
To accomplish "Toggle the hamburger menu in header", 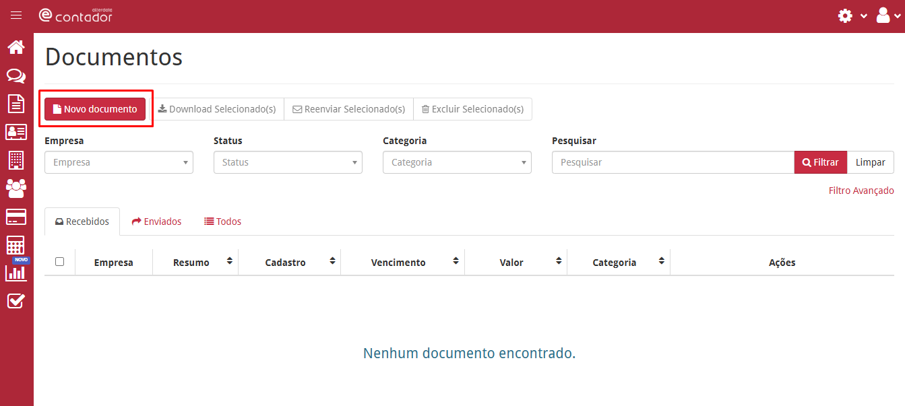I will (16, 15).
